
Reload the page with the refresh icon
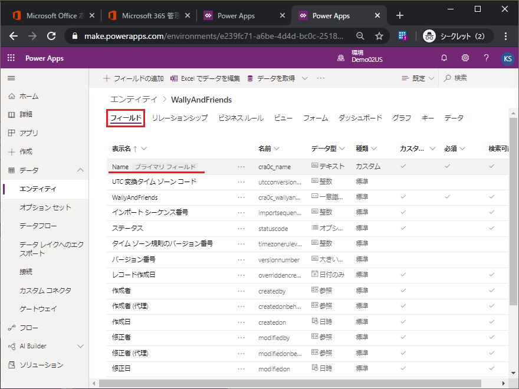pyautogui.click(x=51, y=36)
